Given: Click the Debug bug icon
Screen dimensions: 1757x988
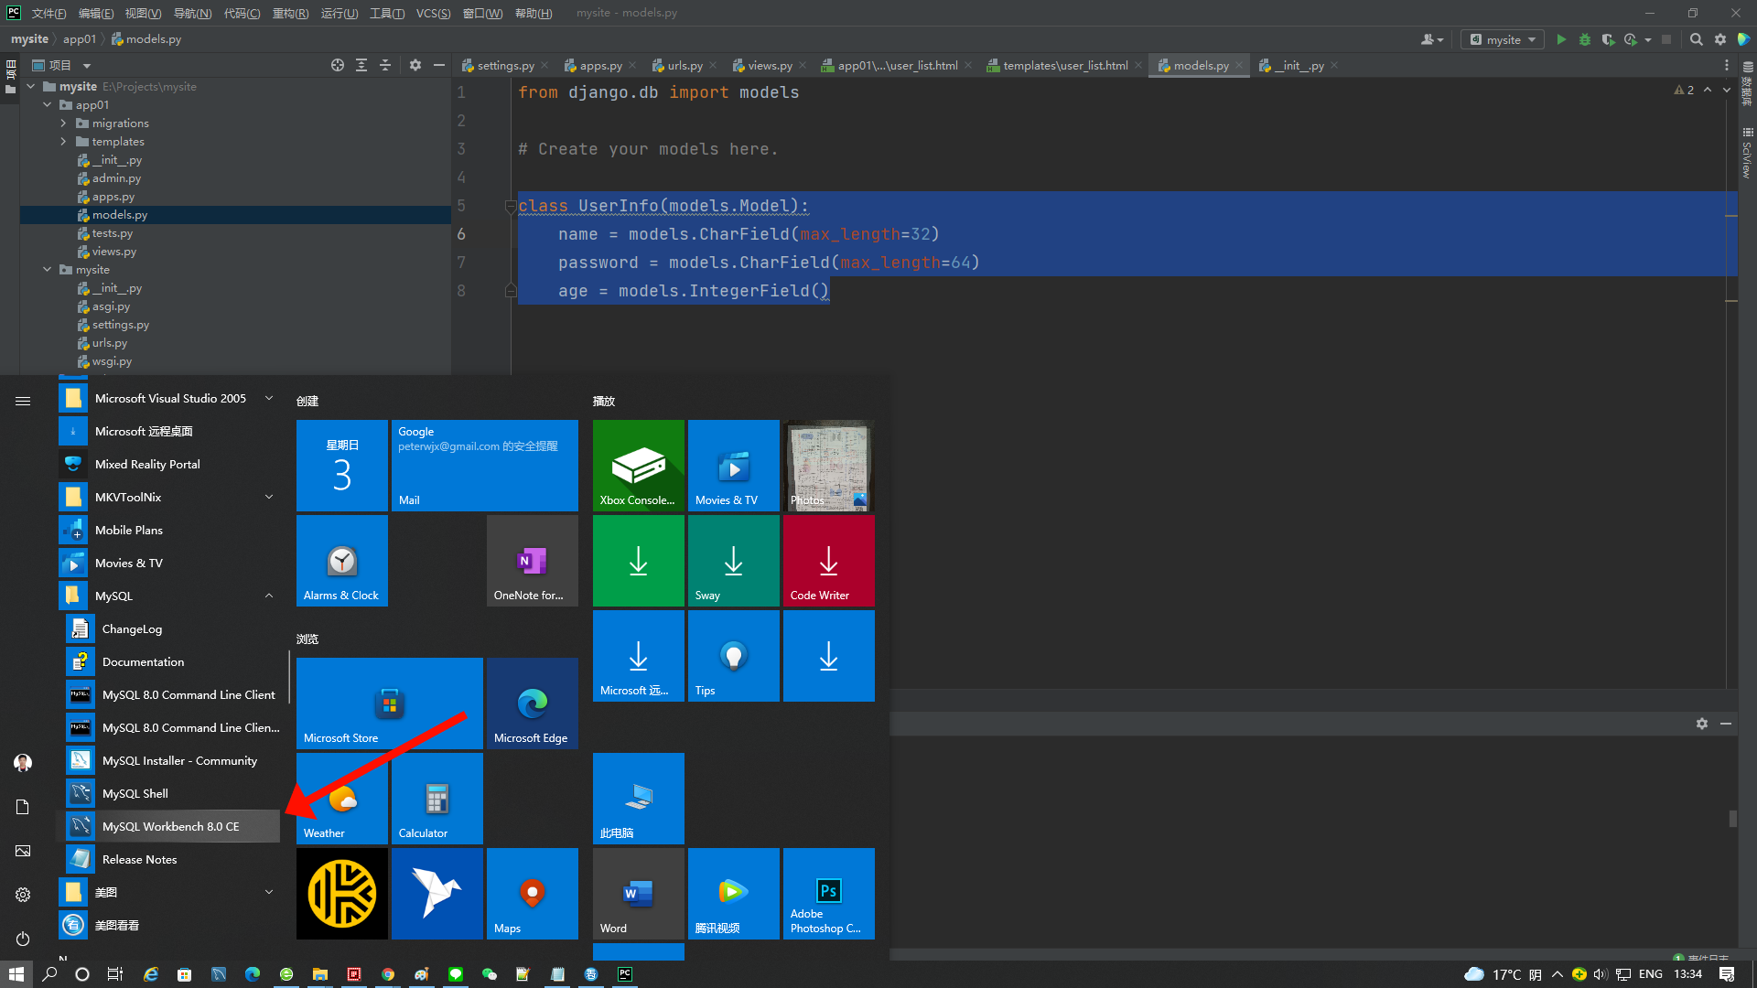Looking at the screenshot, I should click(1585, 39).
